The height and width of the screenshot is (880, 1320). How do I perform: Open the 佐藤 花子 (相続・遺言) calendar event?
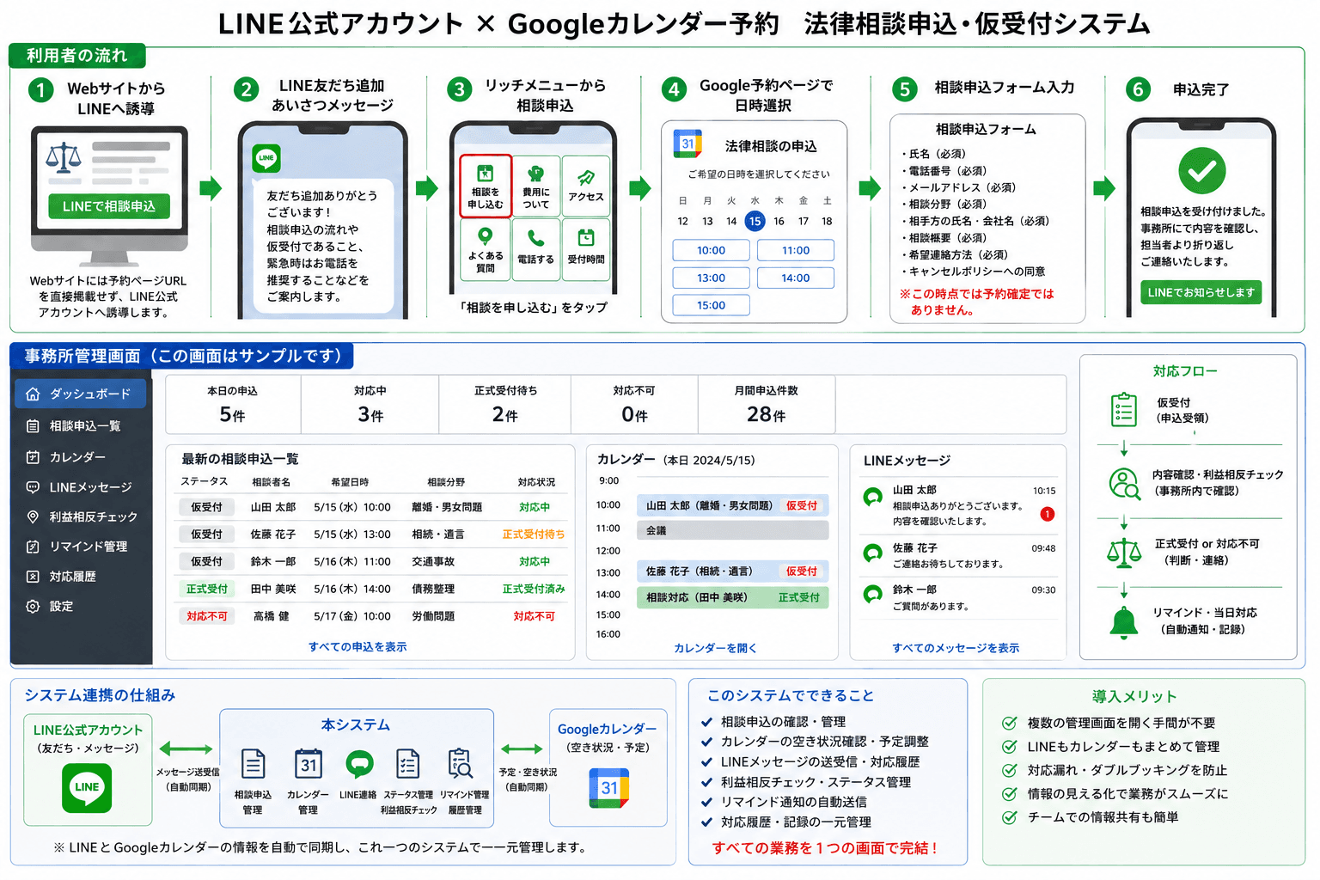[732, 571]
